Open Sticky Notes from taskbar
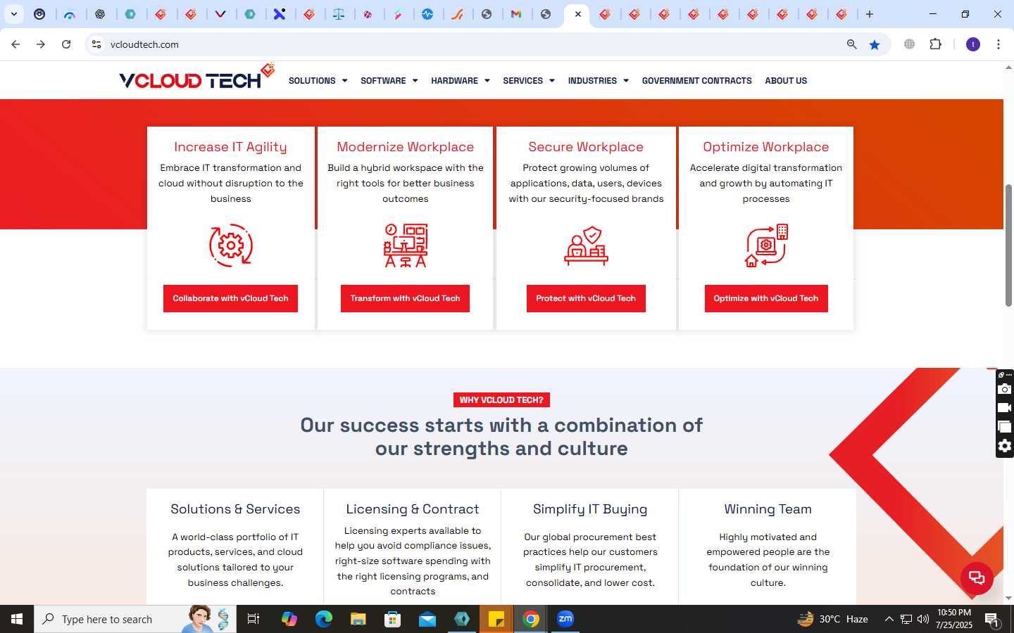 pos(496,619)
